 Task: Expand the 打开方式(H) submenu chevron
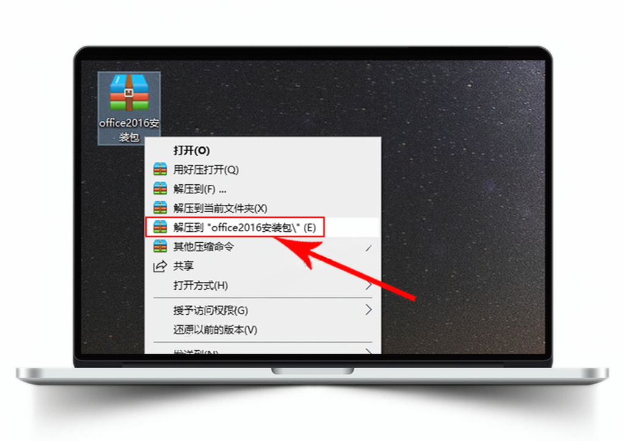pyautogui.click(x=369, y=285)
